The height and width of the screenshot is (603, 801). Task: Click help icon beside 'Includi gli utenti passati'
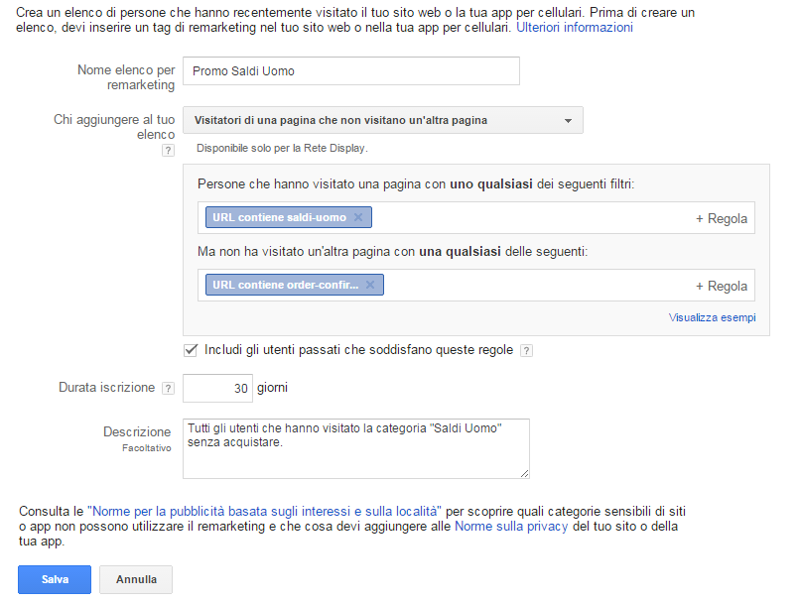[x=526, y=350]
